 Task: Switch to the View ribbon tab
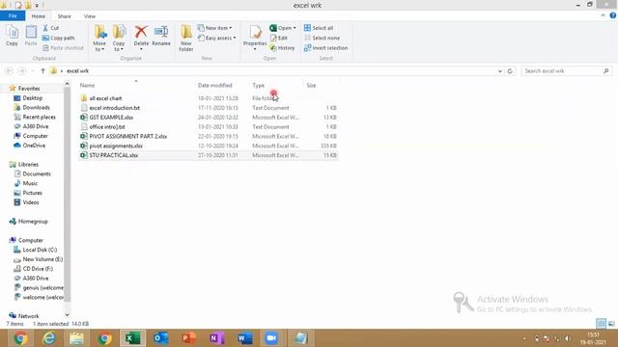point(90,16)
